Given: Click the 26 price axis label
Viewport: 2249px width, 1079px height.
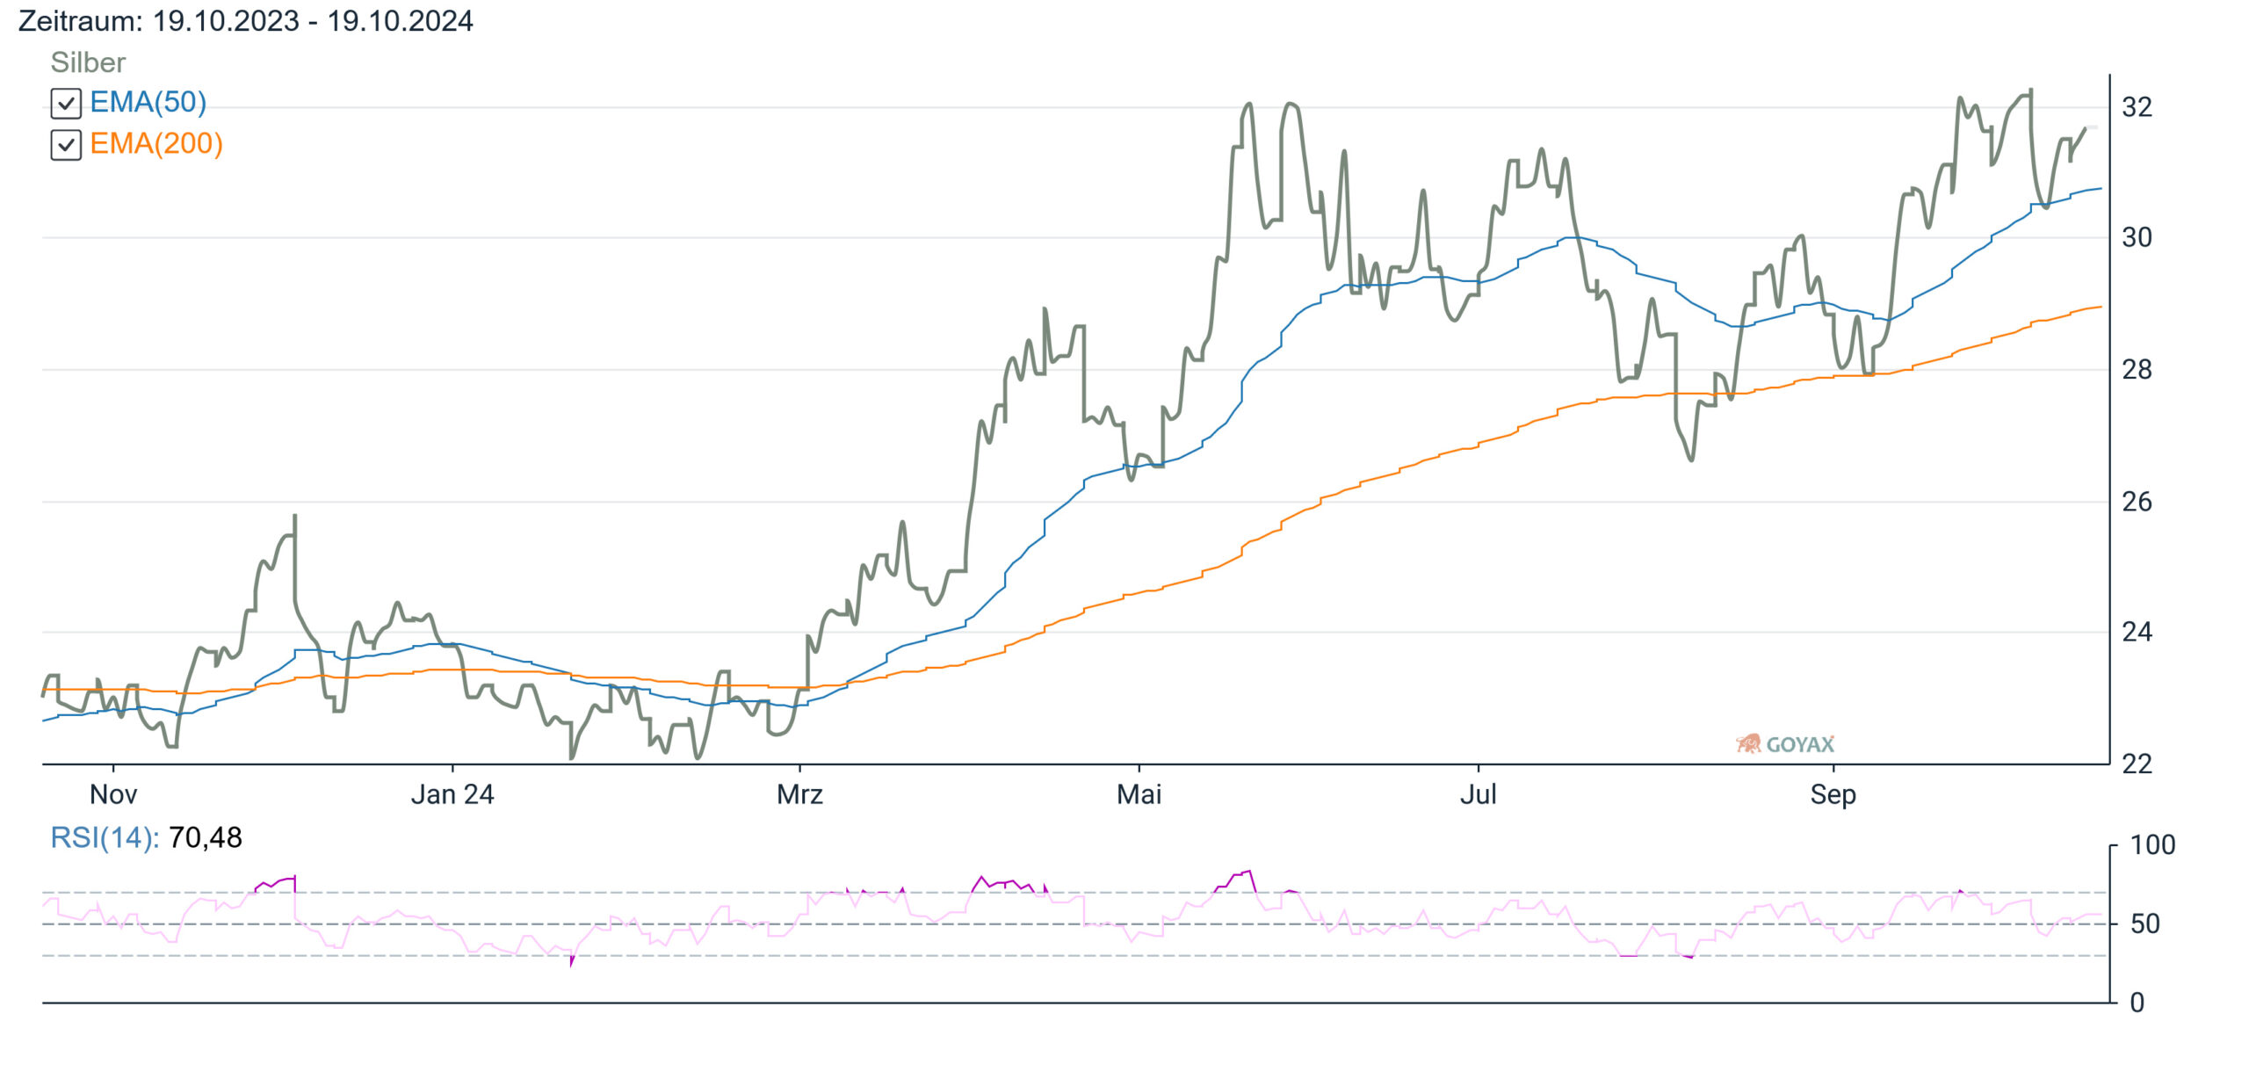Looking at the screenshot, I should click(x=2137, y=502).
